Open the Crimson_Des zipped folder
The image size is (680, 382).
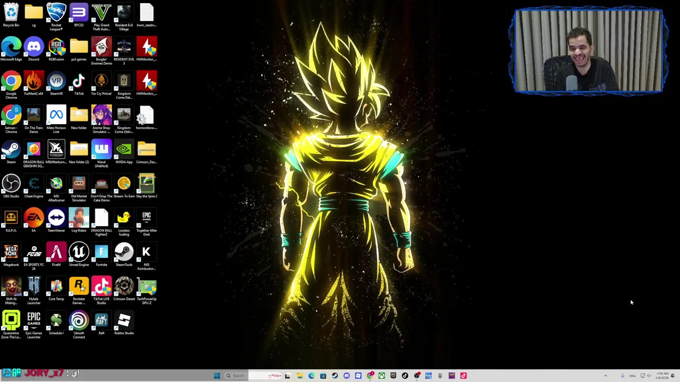(147, 152)
